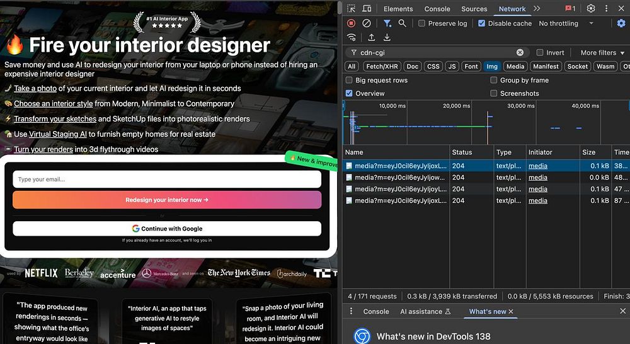
Task: Clear the network log
Action: [366, 23]
